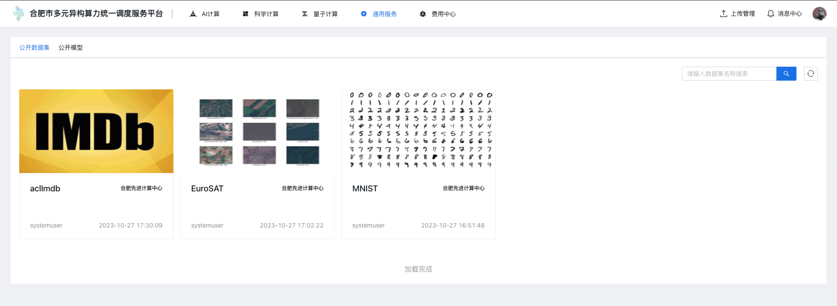The image size is (837, 306).
Task: Click the dataset name search field
Action: click(729, 74)
